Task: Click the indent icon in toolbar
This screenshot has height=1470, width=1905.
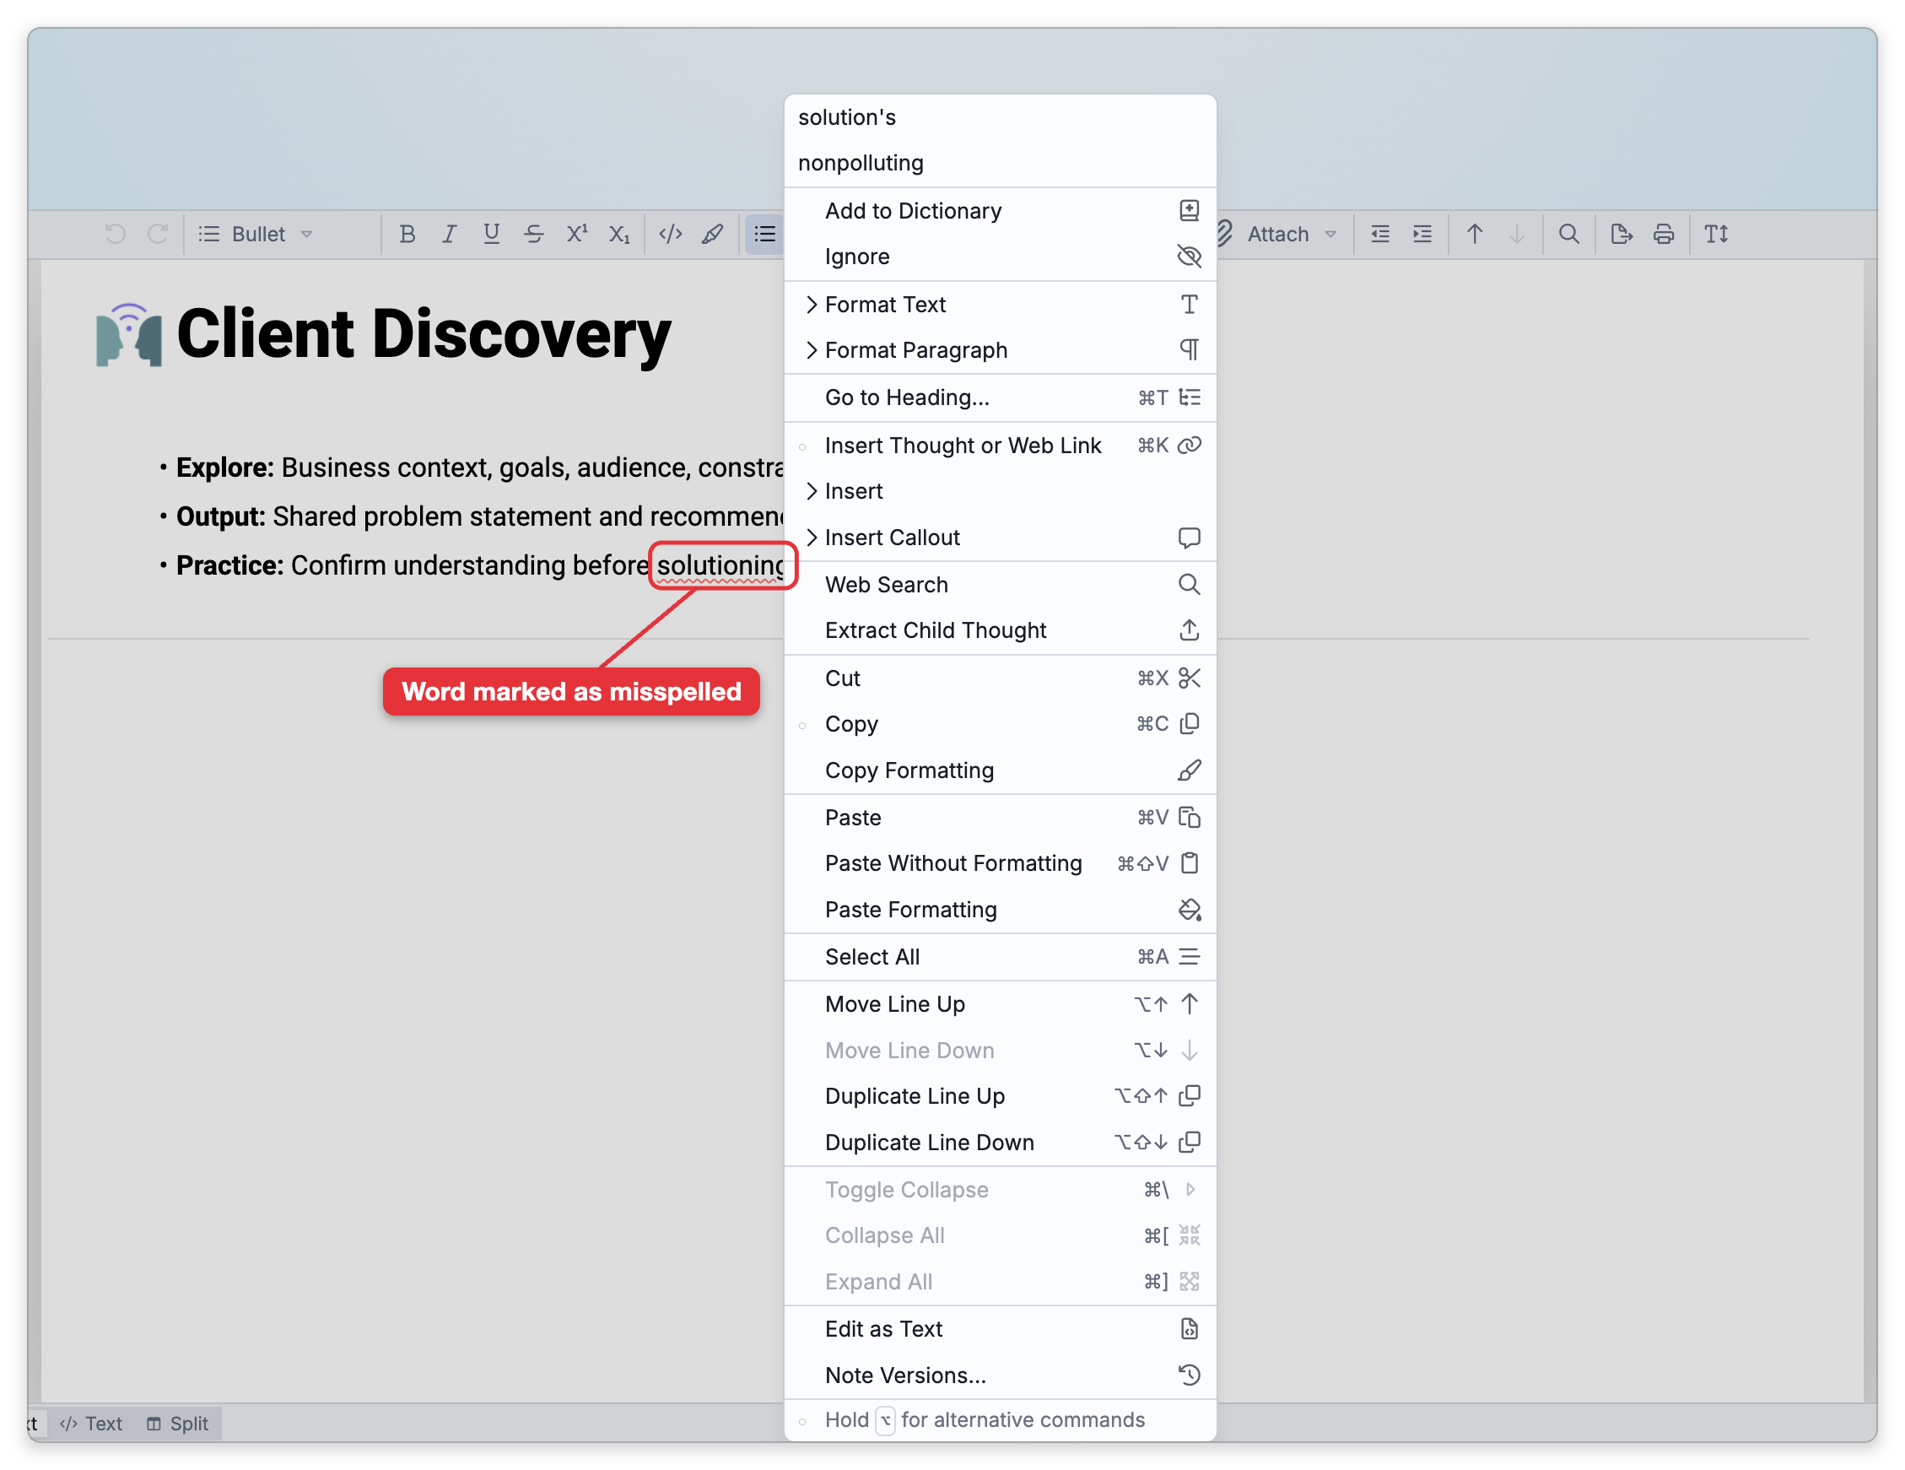Action: [x=1422, y=234]
